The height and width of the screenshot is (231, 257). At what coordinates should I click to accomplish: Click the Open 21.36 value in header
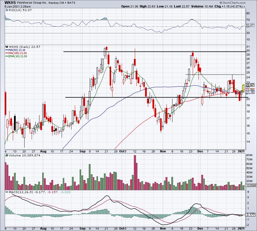click(x=130, y=6)
